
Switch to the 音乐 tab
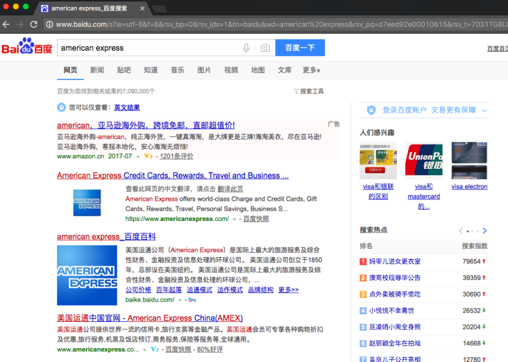pyautogui.click(x=178, y=70)
